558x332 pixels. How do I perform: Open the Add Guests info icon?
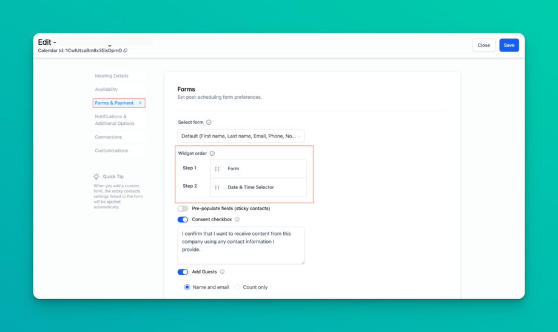[222, 272]
